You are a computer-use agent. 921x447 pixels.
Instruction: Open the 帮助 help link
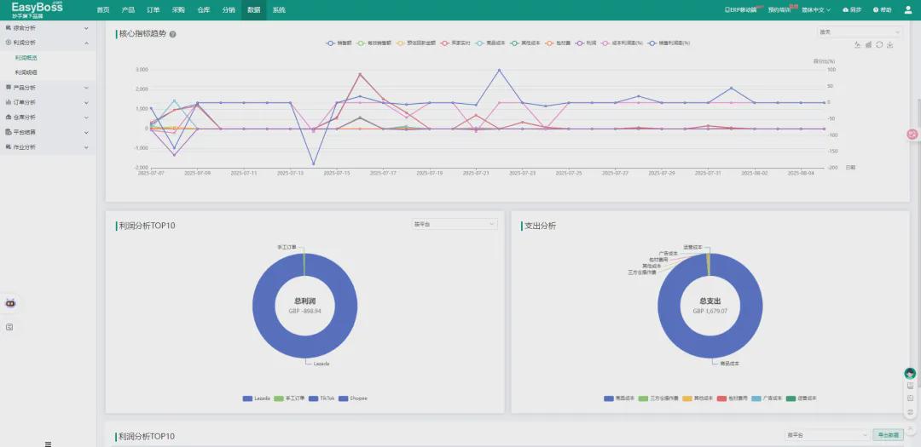(883, 10)
